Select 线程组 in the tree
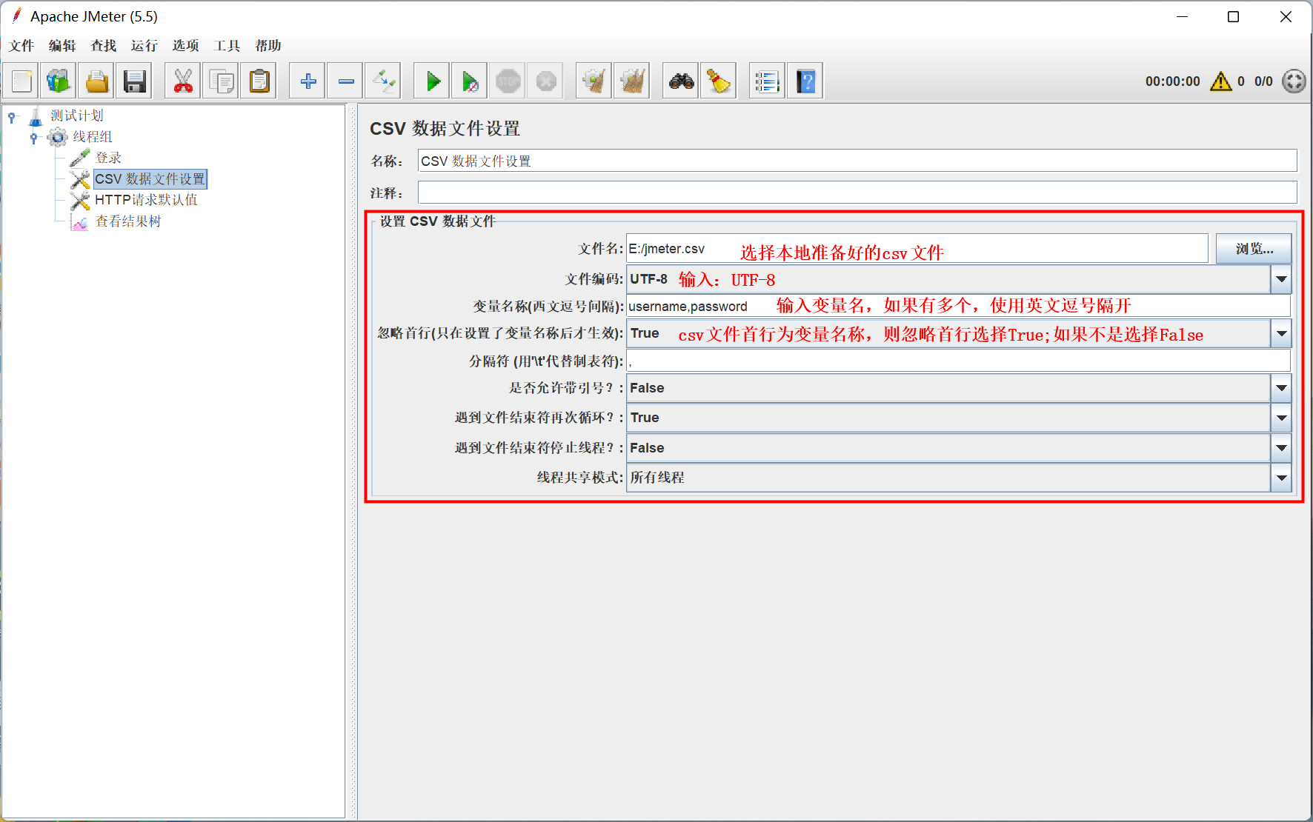The image size is (1313, 822). coord(93,137)
